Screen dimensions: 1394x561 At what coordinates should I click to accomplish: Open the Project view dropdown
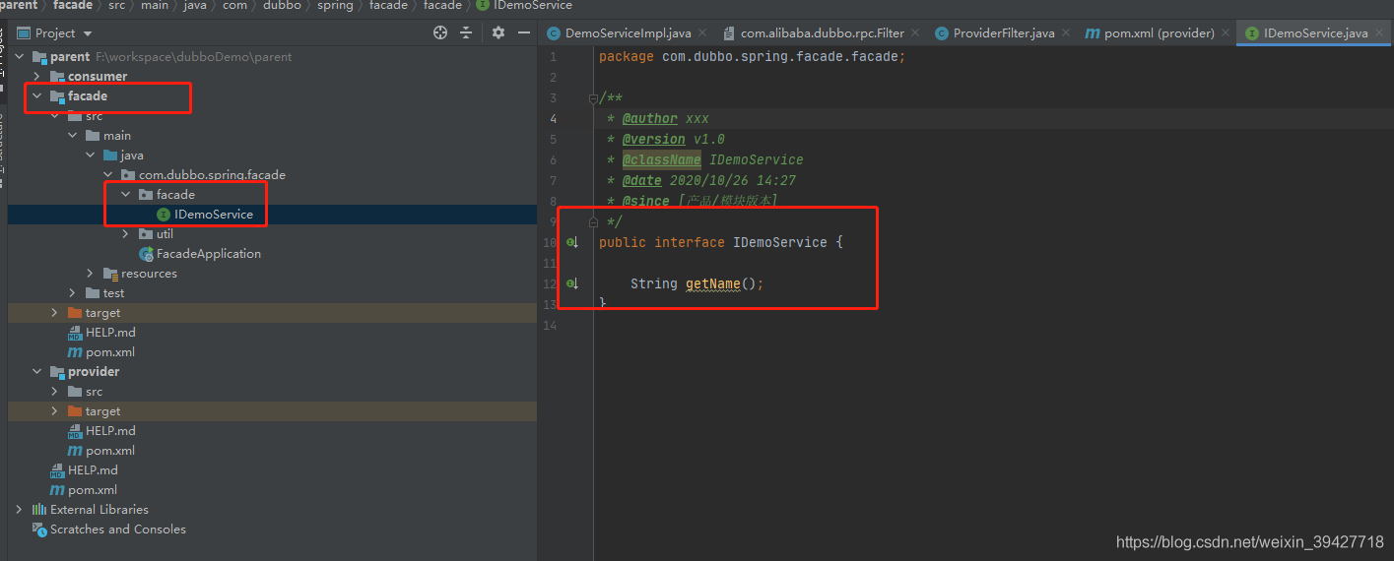pyautogui.click(x=88, y=33)
